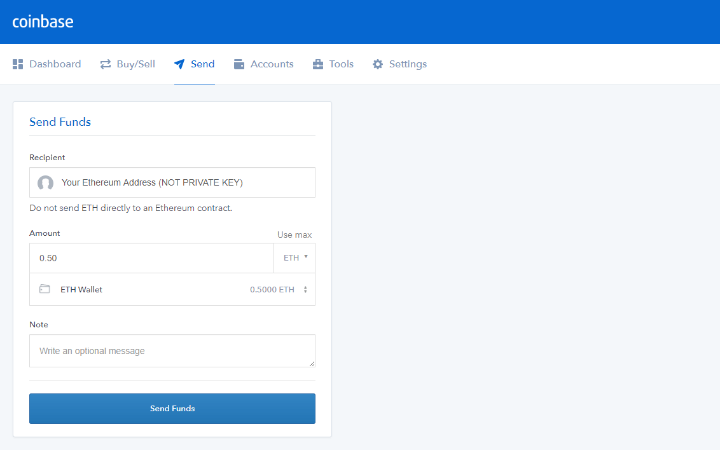Switch to the Accounts tab
Screen dimensions: 720x450
tap(263, 64)
